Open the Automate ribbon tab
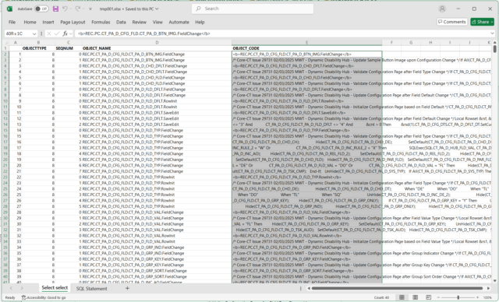 click(179, 23)
